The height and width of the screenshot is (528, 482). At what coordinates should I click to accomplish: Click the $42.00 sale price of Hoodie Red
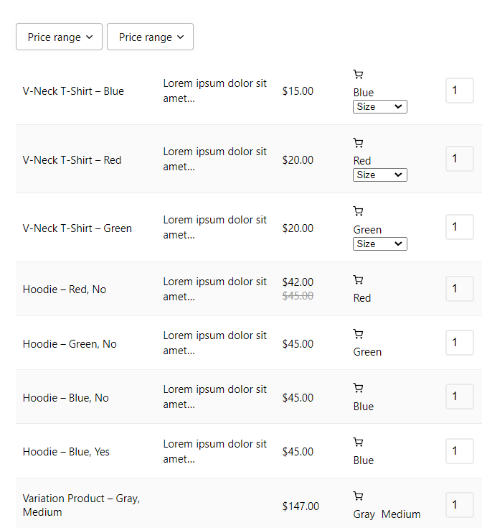(x=298, y=282)
